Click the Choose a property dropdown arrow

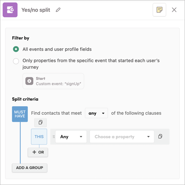148,137
